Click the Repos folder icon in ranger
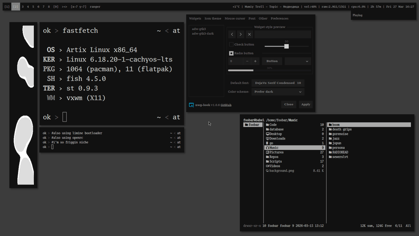Screen dimensions: 419x236 (x=267, y=157)
